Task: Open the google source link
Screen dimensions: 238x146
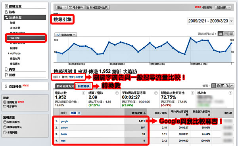Action: pyautogui.click(x=65, y=121)
